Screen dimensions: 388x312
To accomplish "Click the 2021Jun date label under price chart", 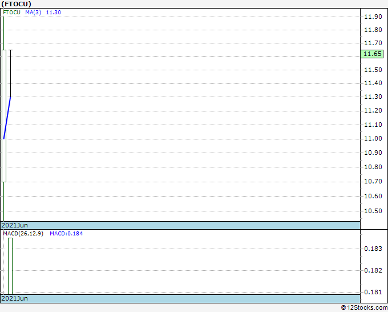I will pos(15,225).
